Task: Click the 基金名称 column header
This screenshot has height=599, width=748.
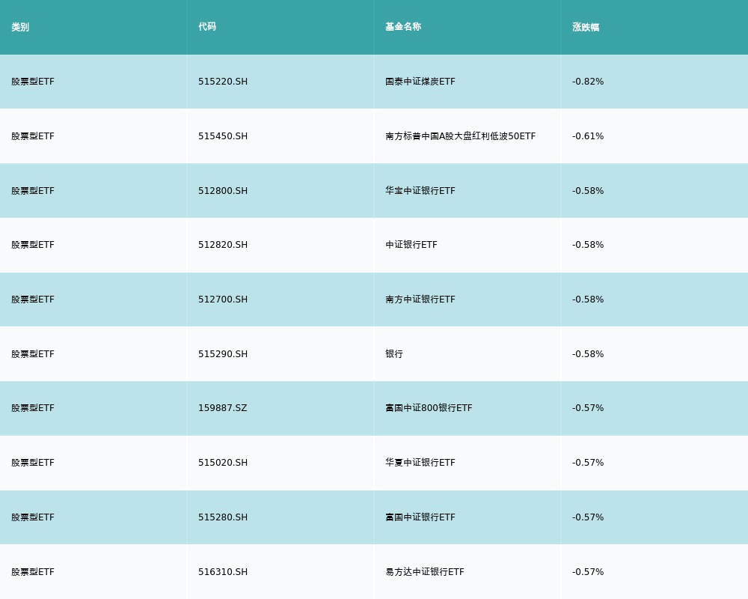Action: (x=403, y=27)
